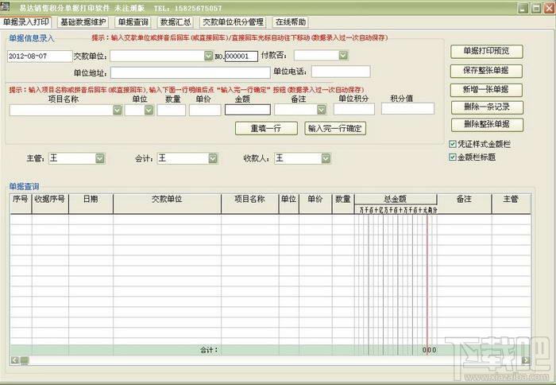Expand the 项目名称 combo box arrow
This screenshot has width=556, height=385.
pyautogui.click(x=118, y=110)
